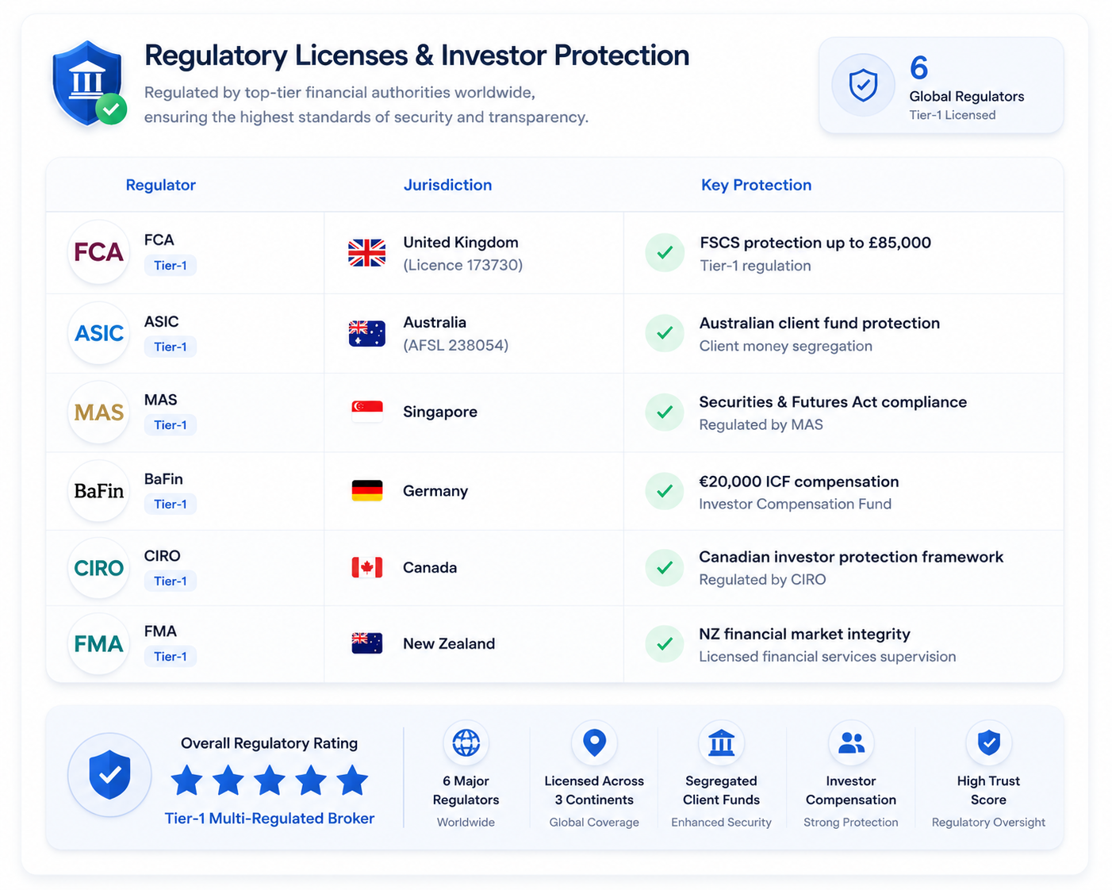Click the 'Regulated by CIRO' text
This screenshot has width=1112, height=890.
tap(762, 580)
